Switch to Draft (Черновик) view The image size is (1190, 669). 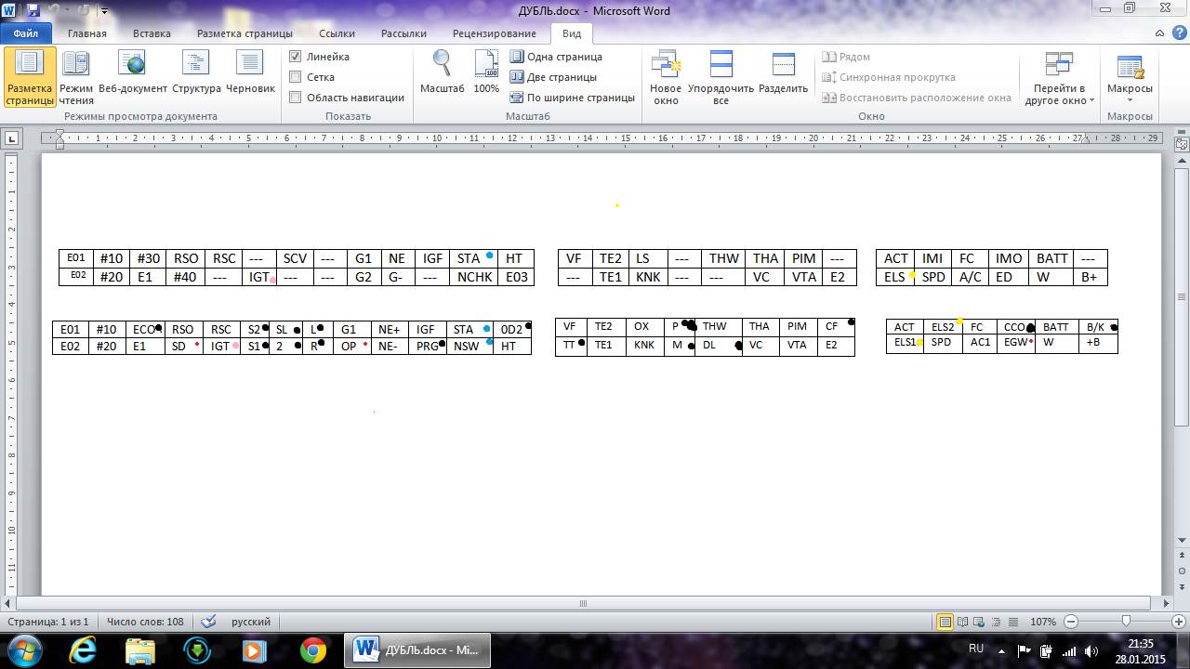tap(249, 76)
